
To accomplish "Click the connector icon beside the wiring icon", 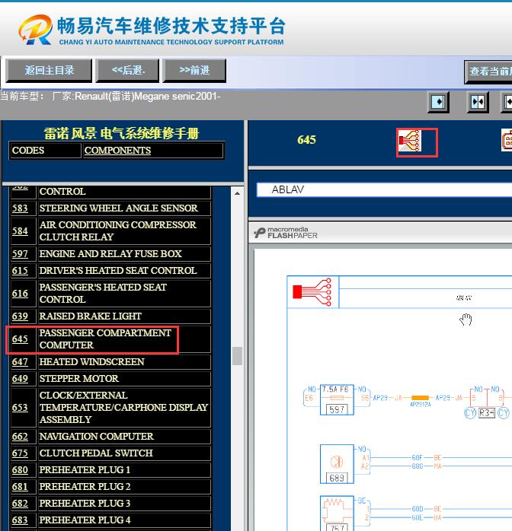I will [x=507, y=140].
